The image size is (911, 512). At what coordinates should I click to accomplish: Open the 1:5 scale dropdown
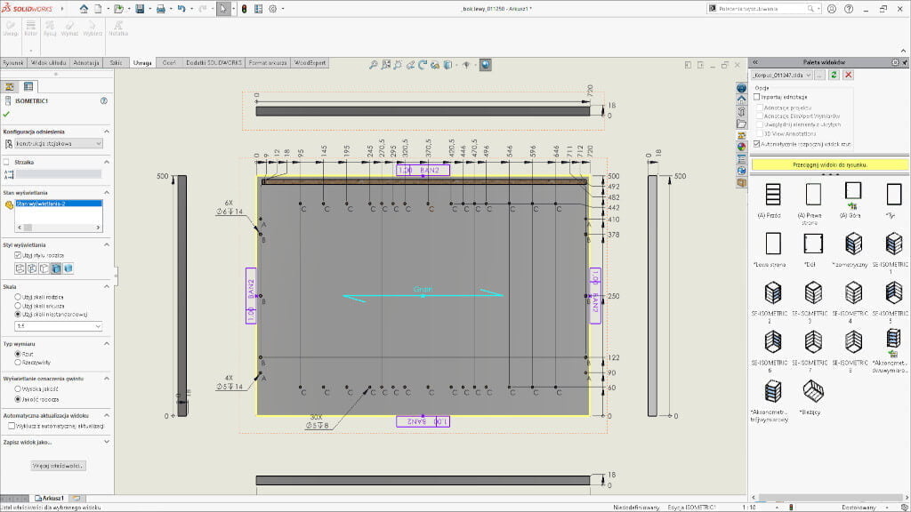pyautogui.click(x=58, y=326)
